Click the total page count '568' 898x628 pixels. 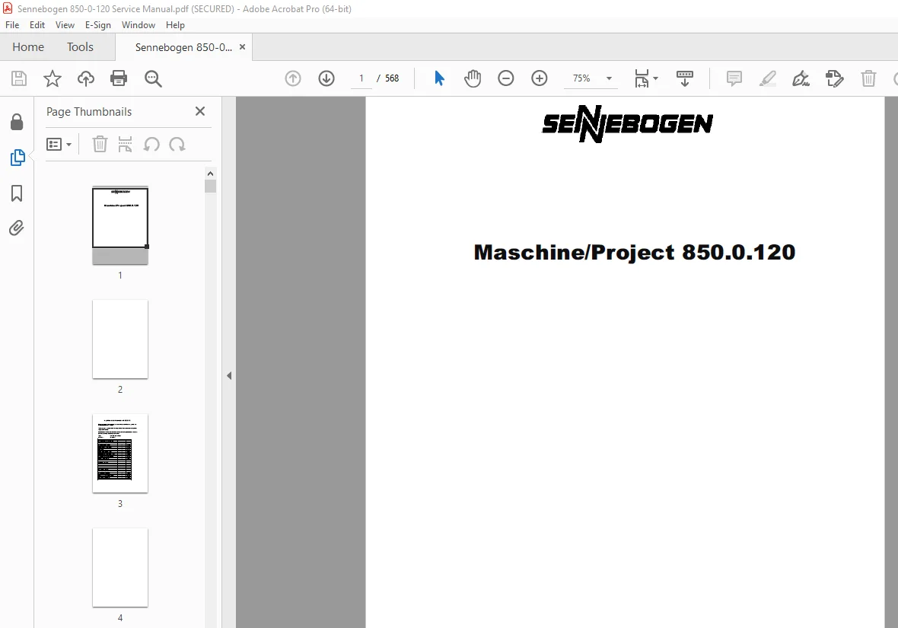point(392,78)
